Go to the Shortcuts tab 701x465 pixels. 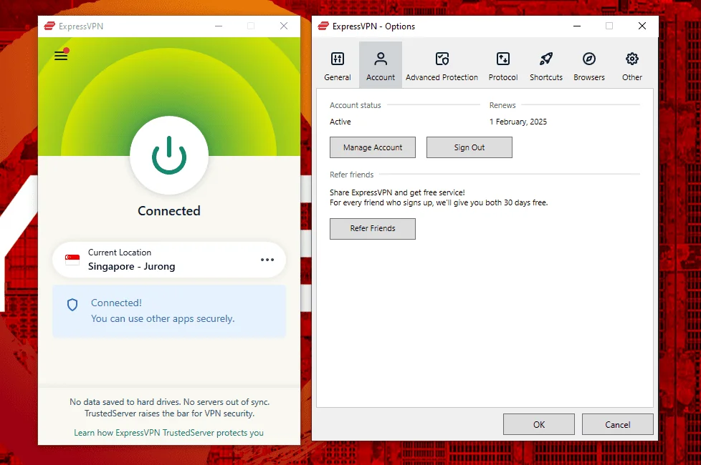pyautogui.click(x=546, y=66)
